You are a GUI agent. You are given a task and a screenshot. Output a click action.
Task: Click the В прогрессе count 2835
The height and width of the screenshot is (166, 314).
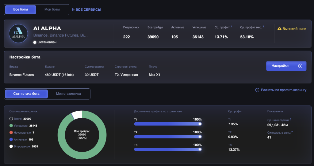tap(35, 146)
